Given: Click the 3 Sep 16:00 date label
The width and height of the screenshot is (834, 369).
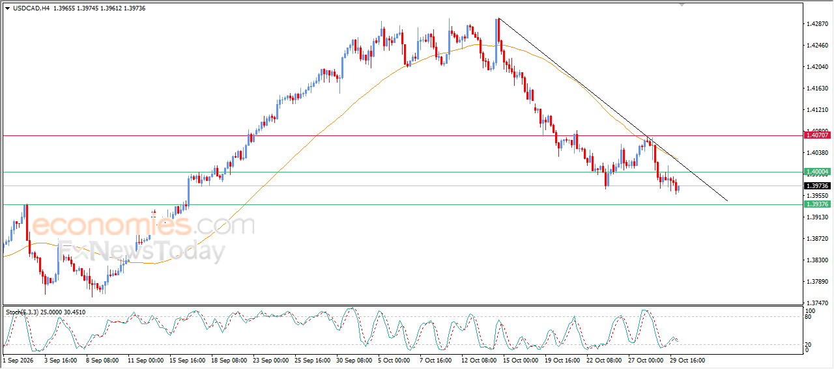Looking at the screenshot, I should pyautogui.click(x=60, y=360).
